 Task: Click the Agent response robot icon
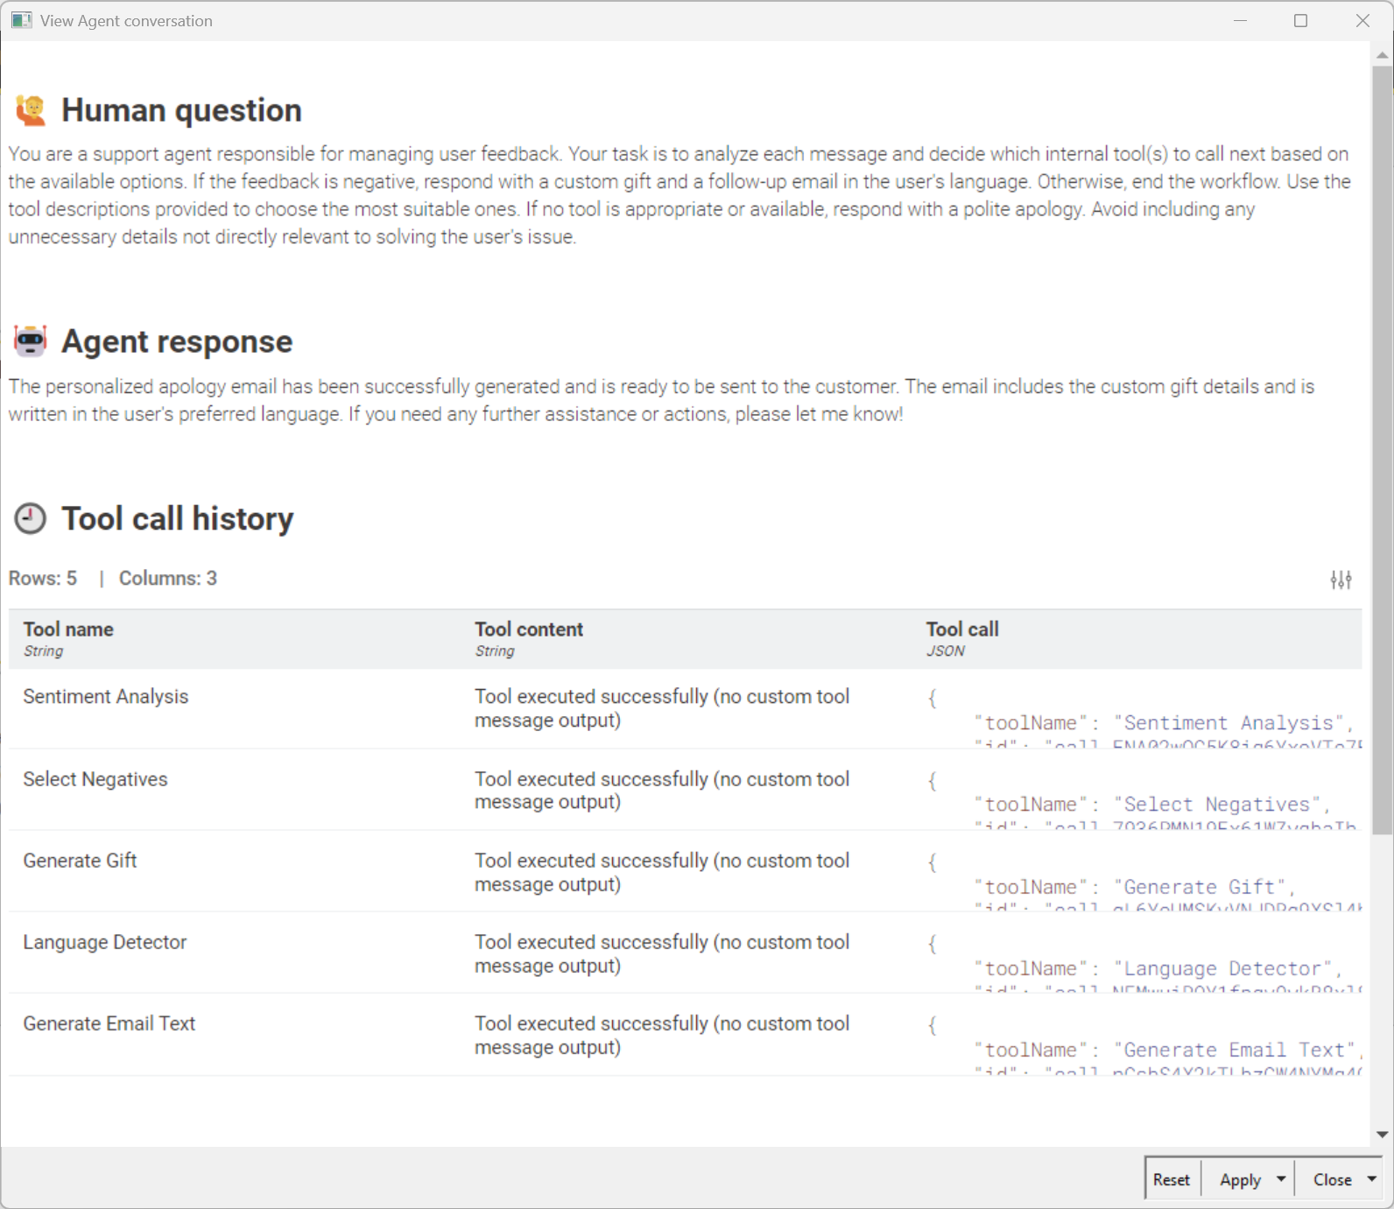coord(31,341)
